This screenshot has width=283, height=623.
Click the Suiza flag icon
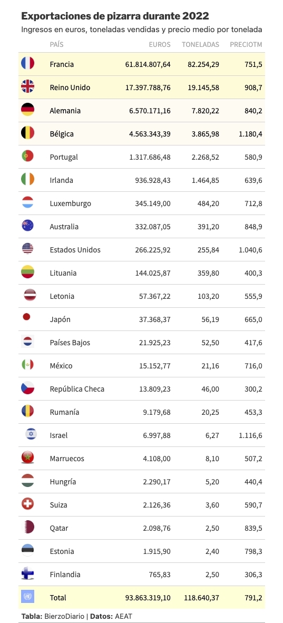(x=27, y=504)
